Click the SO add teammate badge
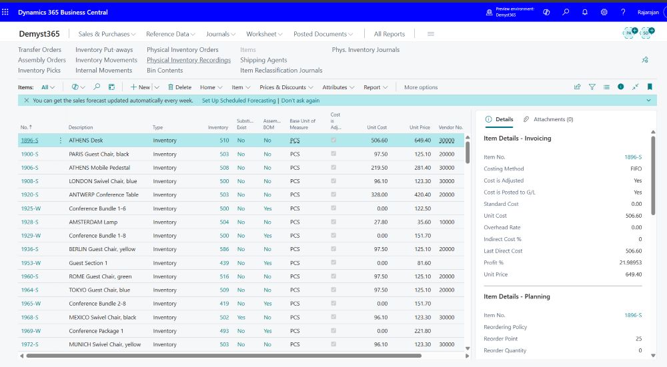The image size is (667, 367). (648, 33)
